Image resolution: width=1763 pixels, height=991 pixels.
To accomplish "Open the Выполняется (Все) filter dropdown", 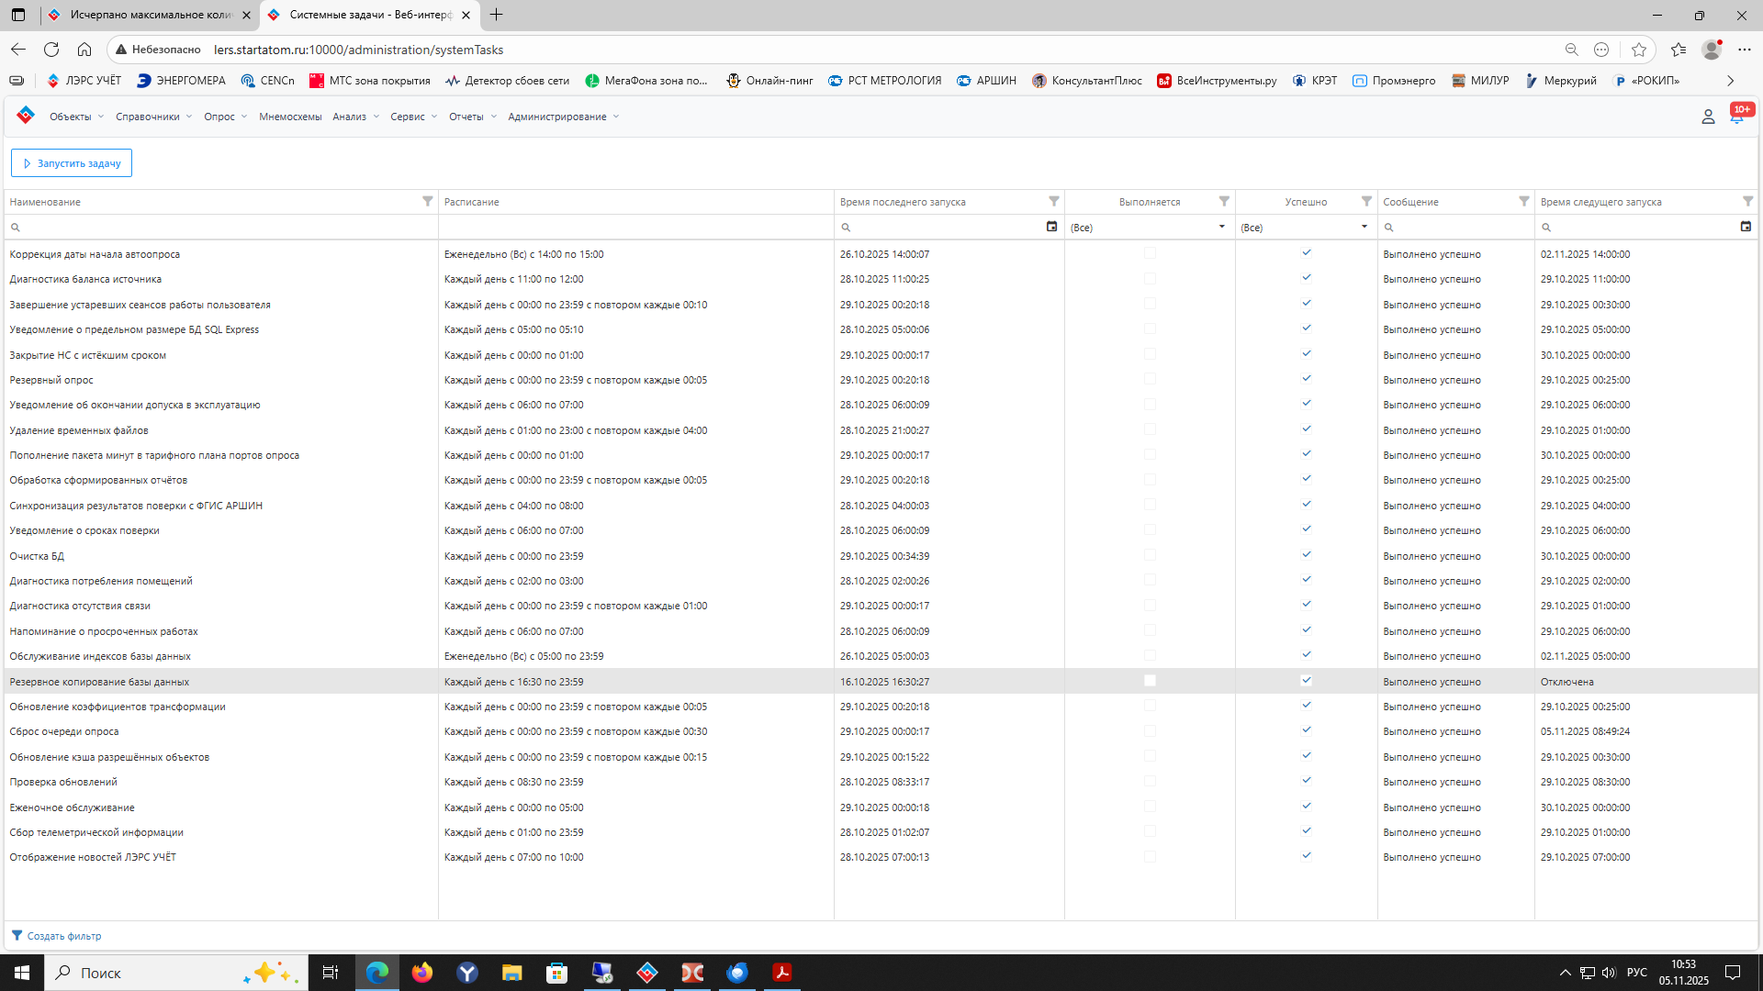I will coord(1221,227).
